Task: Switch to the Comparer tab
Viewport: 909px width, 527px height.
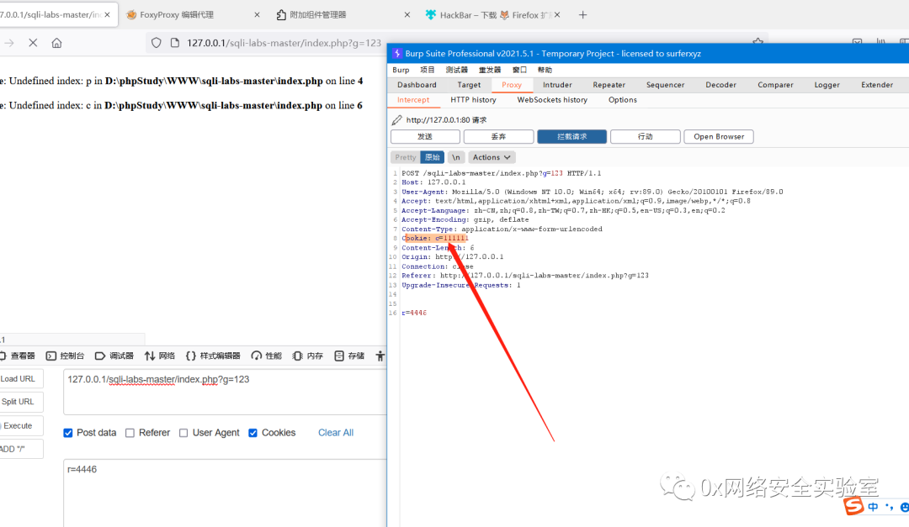Action: [x=775, y=85]
